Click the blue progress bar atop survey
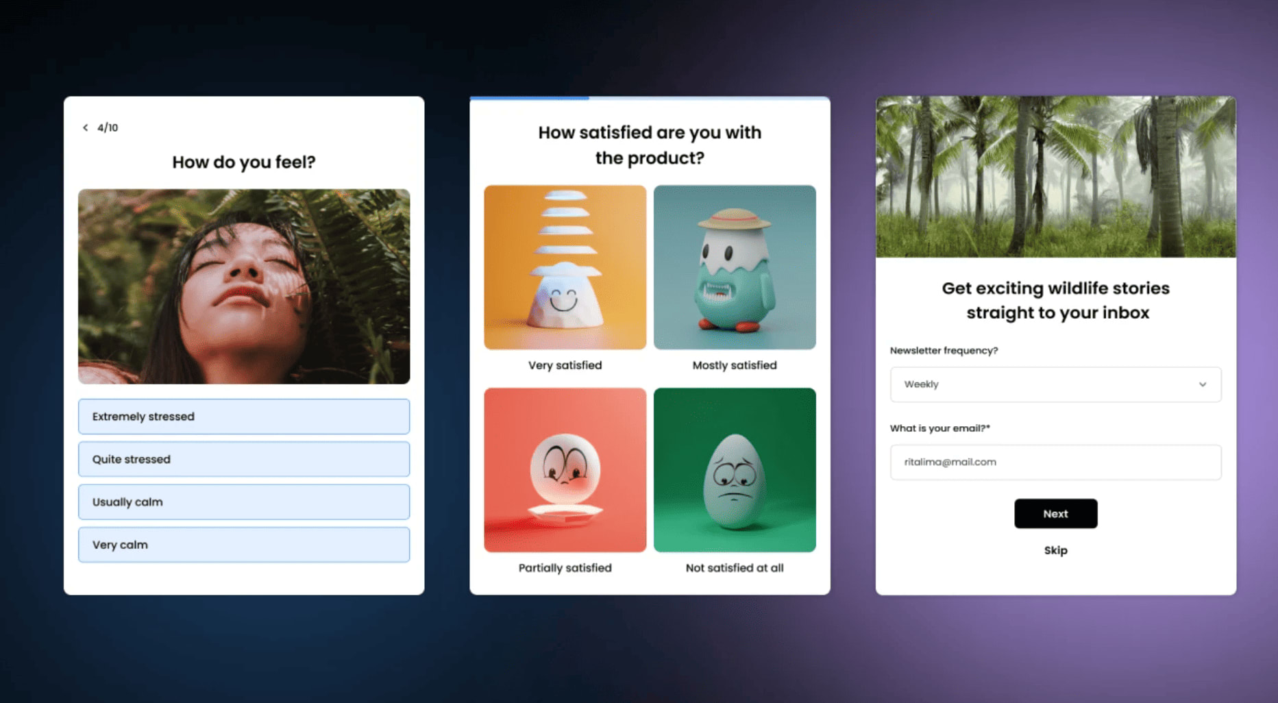Image resolution: width=1278 pixels, height=703 pixels. 529,99
